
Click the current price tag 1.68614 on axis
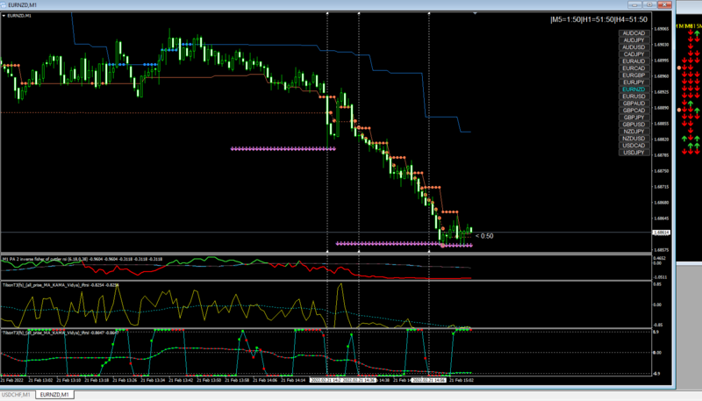coord(662,233)
